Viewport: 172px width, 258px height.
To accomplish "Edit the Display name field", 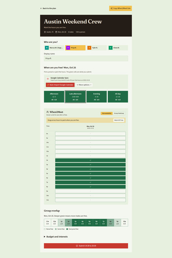I will [86, 59].
